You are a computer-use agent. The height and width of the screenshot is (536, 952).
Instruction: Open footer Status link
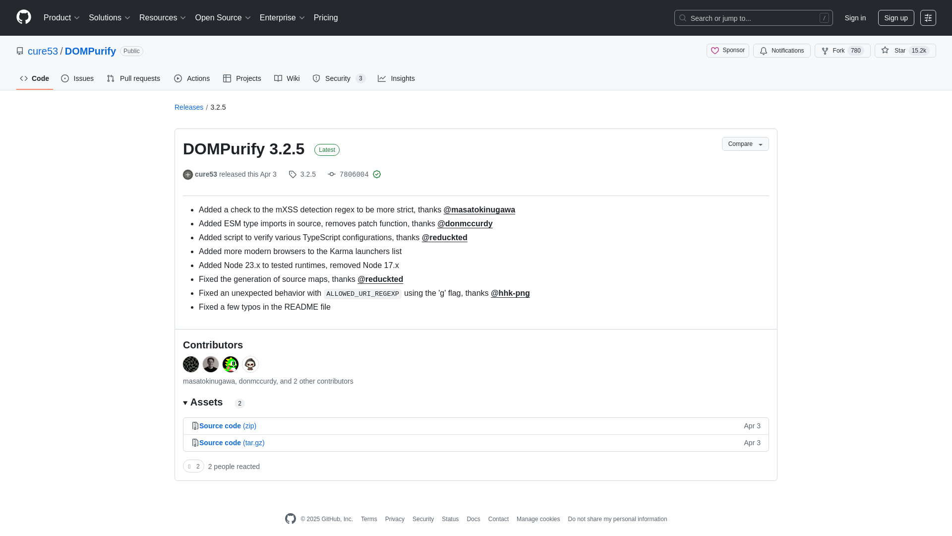450,519
